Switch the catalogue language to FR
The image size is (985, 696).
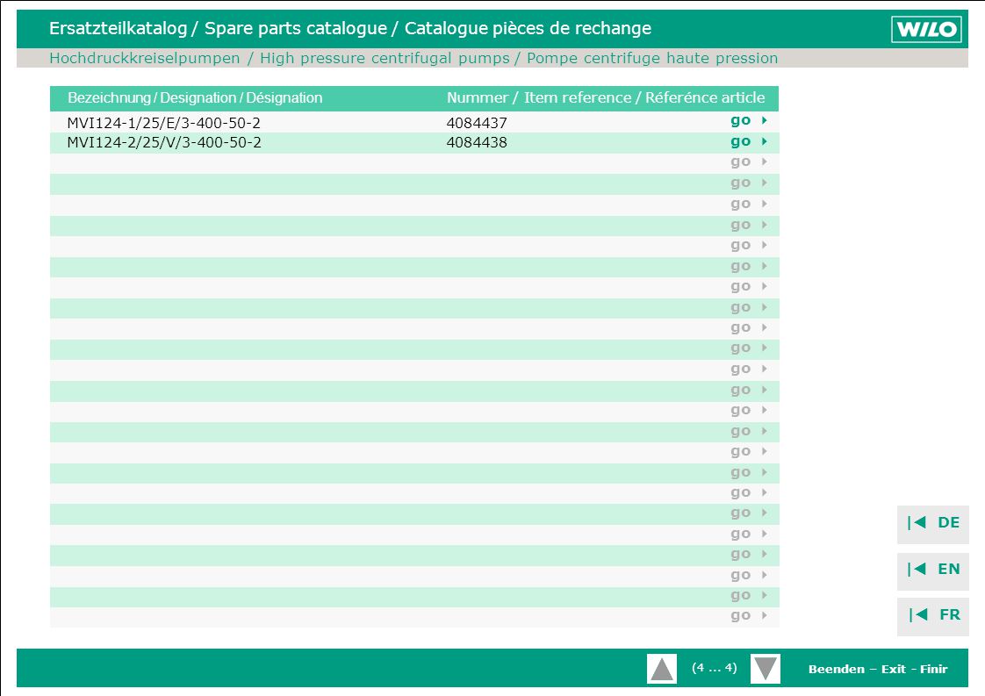click(933, 615)
